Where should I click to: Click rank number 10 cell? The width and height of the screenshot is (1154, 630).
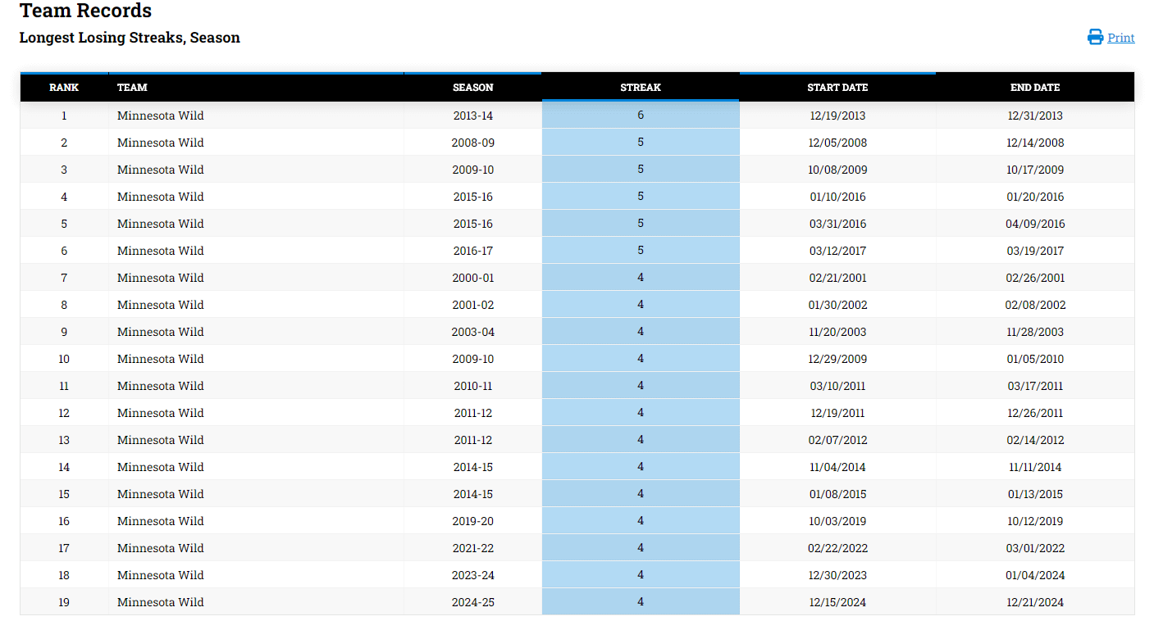click(x=64, y=359)
